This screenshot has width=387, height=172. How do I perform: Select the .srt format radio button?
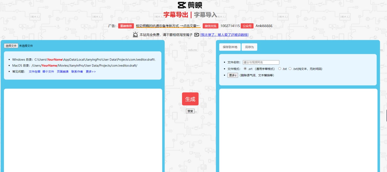[245, 69]
